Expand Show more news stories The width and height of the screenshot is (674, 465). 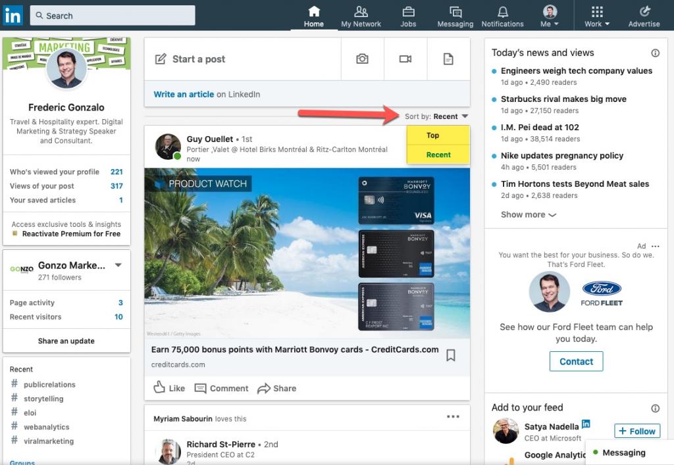528,214
